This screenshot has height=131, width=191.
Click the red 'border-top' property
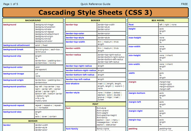tap(72, 25)
